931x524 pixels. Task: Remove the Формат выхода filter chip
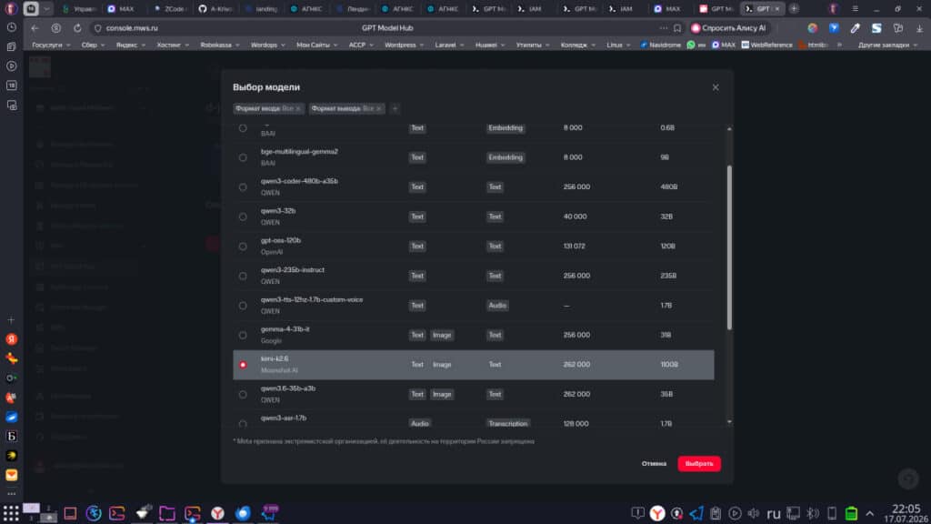coord(379,109)
